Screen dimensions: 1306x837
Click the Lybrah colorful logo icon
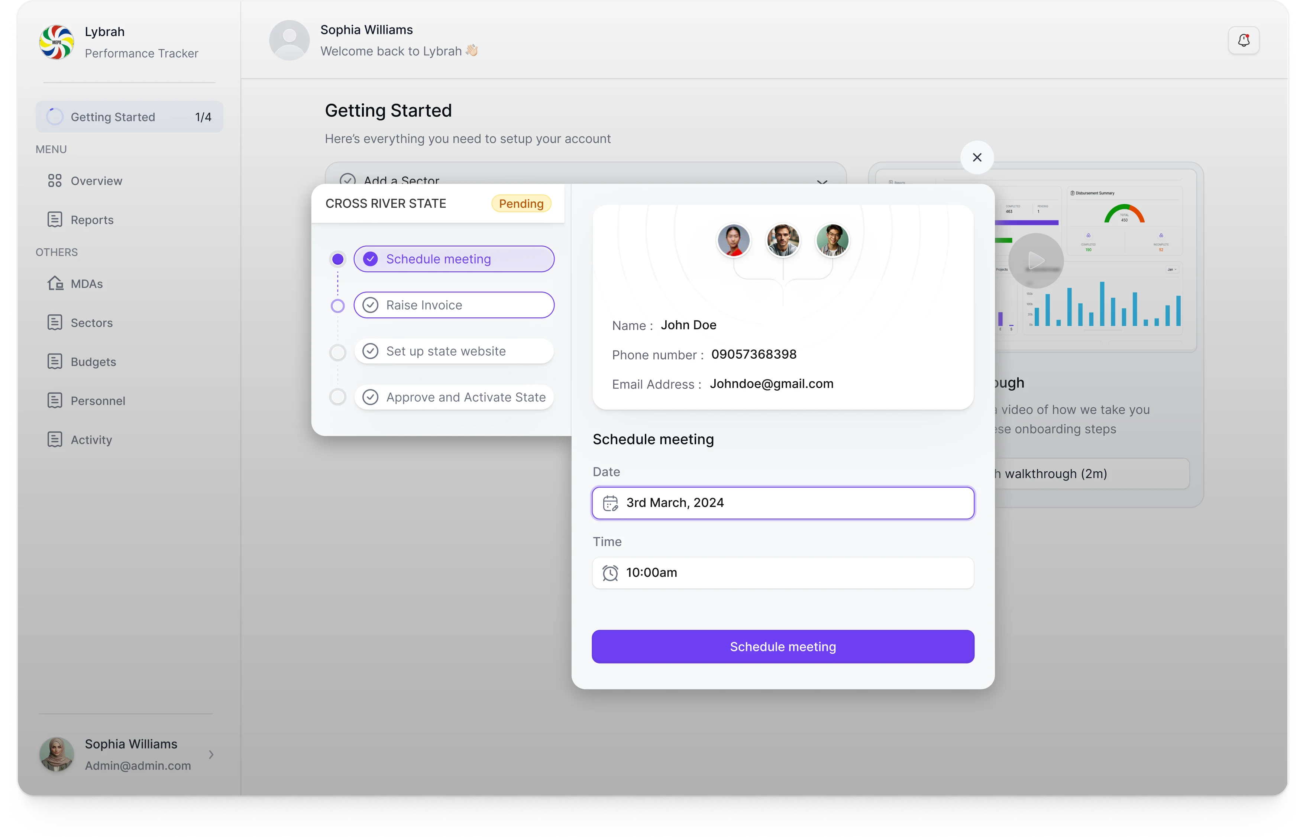click(x=56, y=42)
